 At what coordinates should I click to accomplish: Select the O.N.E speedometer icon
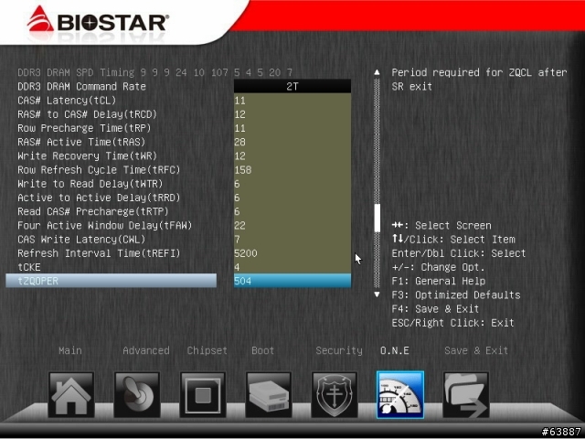click(x=400, y=394)
